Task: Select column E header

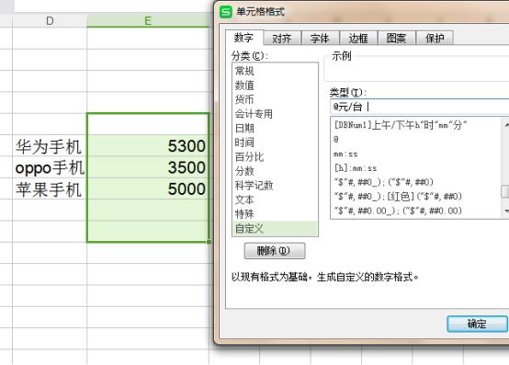Action: (x=148, y=21)
